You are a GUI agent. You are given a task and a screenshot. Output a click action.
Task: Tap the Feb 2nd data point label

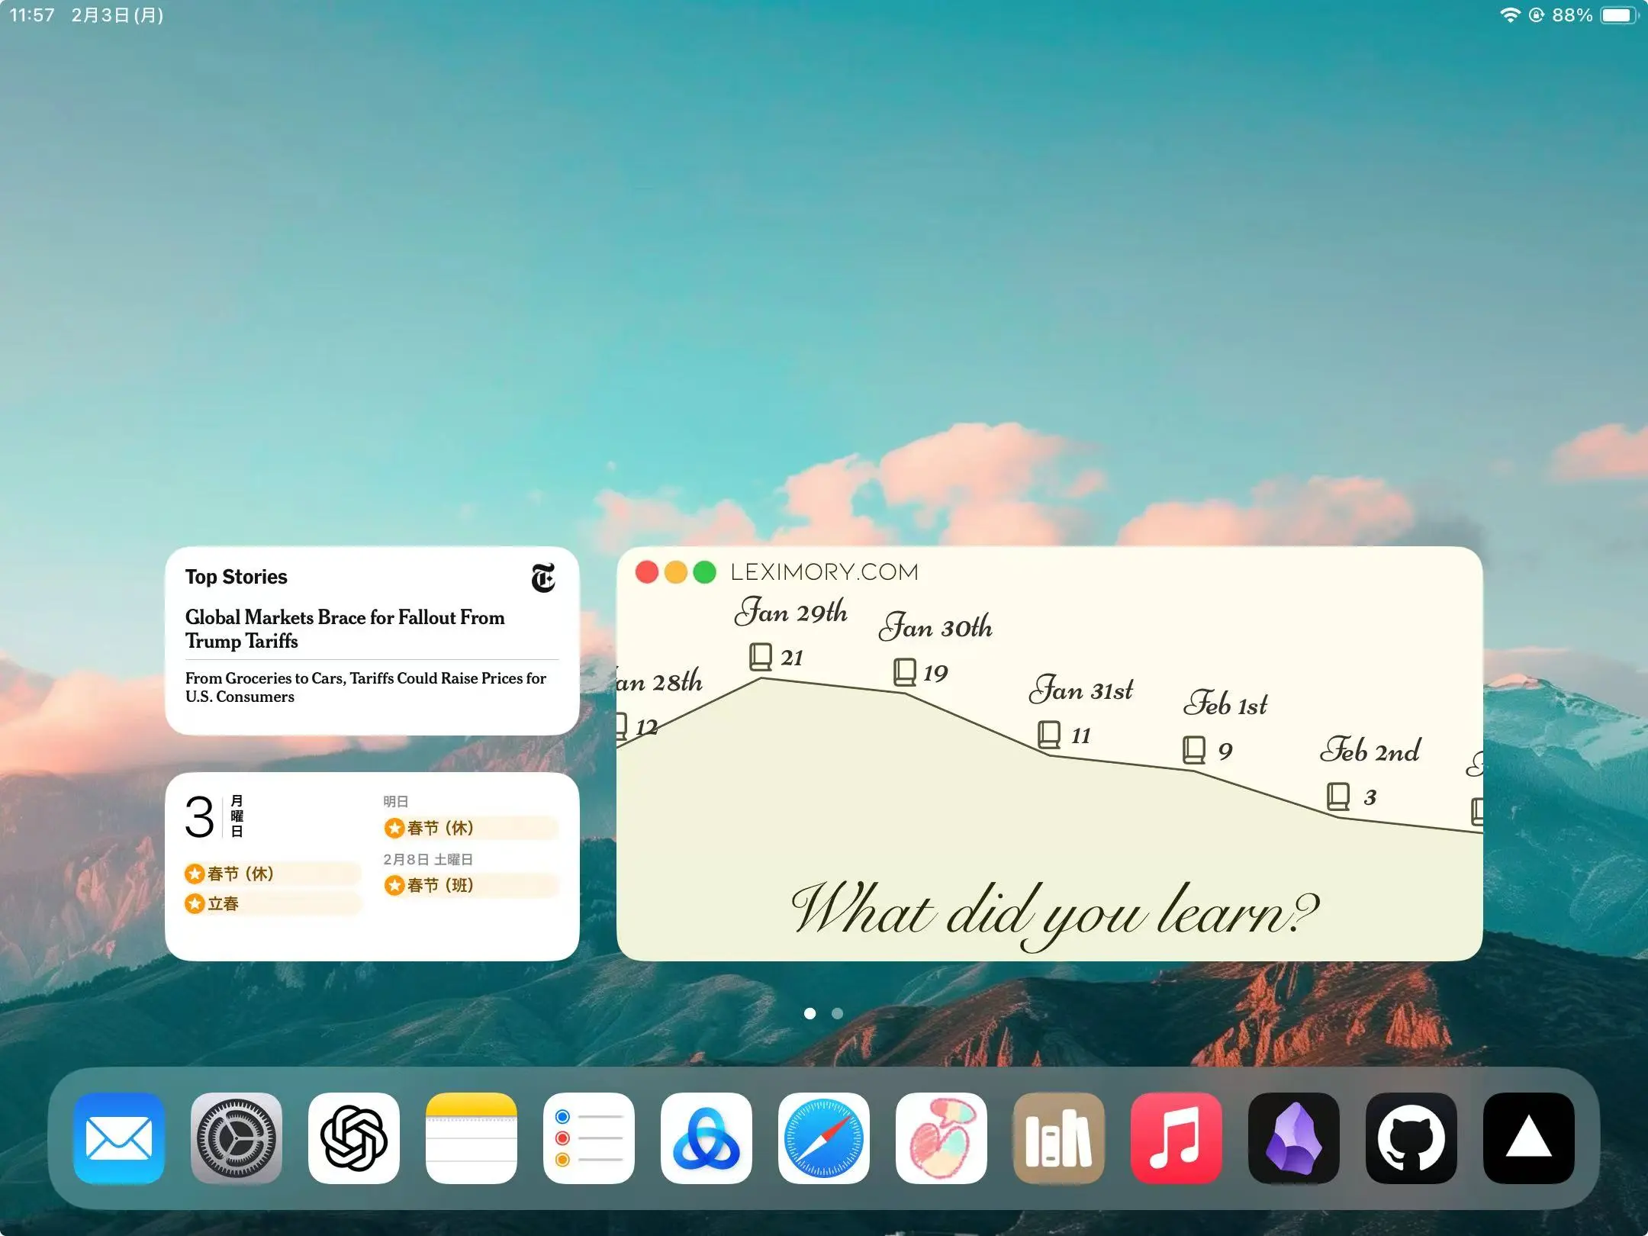coord(1370,751)
